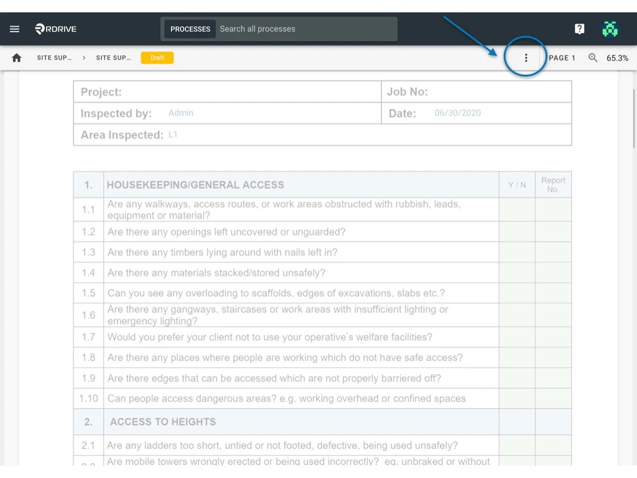Mark the Y/N cell for question 2.1
Screen dimensions: 637x478
point(516,446)
